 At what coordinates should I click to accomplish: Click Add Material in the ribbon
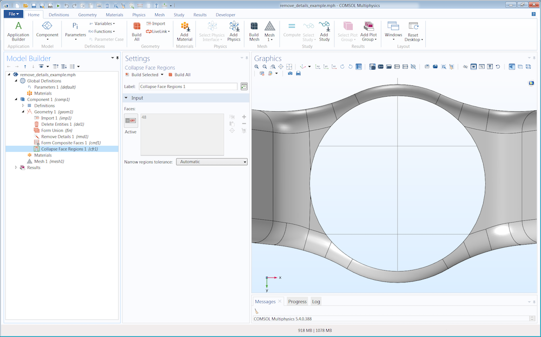[184, 31]
